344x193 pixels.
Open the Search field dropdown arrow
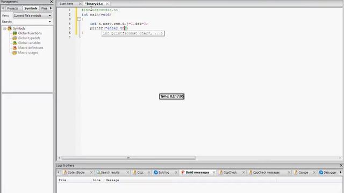[50, 21]
